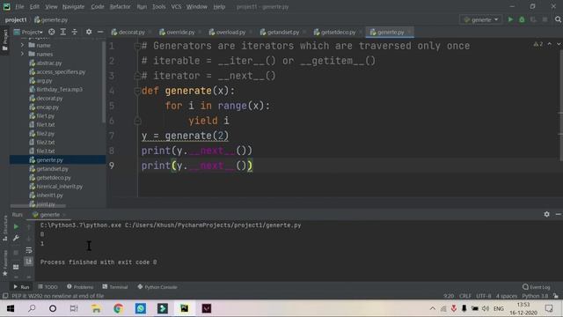Open the Navigate menu

73,6
